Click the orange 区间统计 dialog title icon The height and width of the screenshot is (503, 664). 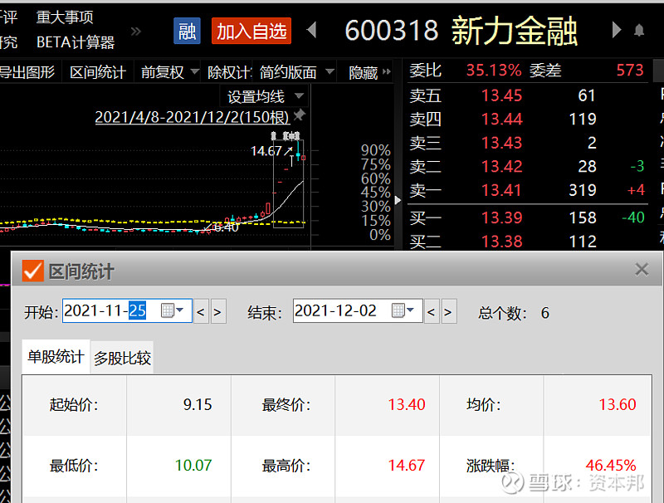click(x=33, y=270)
